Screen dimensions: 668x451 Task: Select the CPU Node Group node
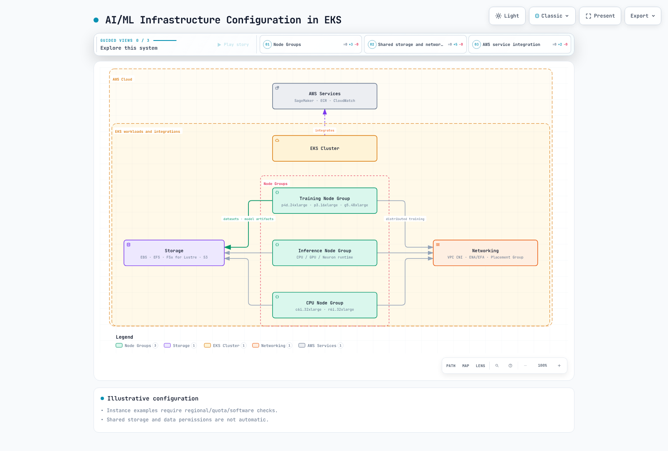325,305
